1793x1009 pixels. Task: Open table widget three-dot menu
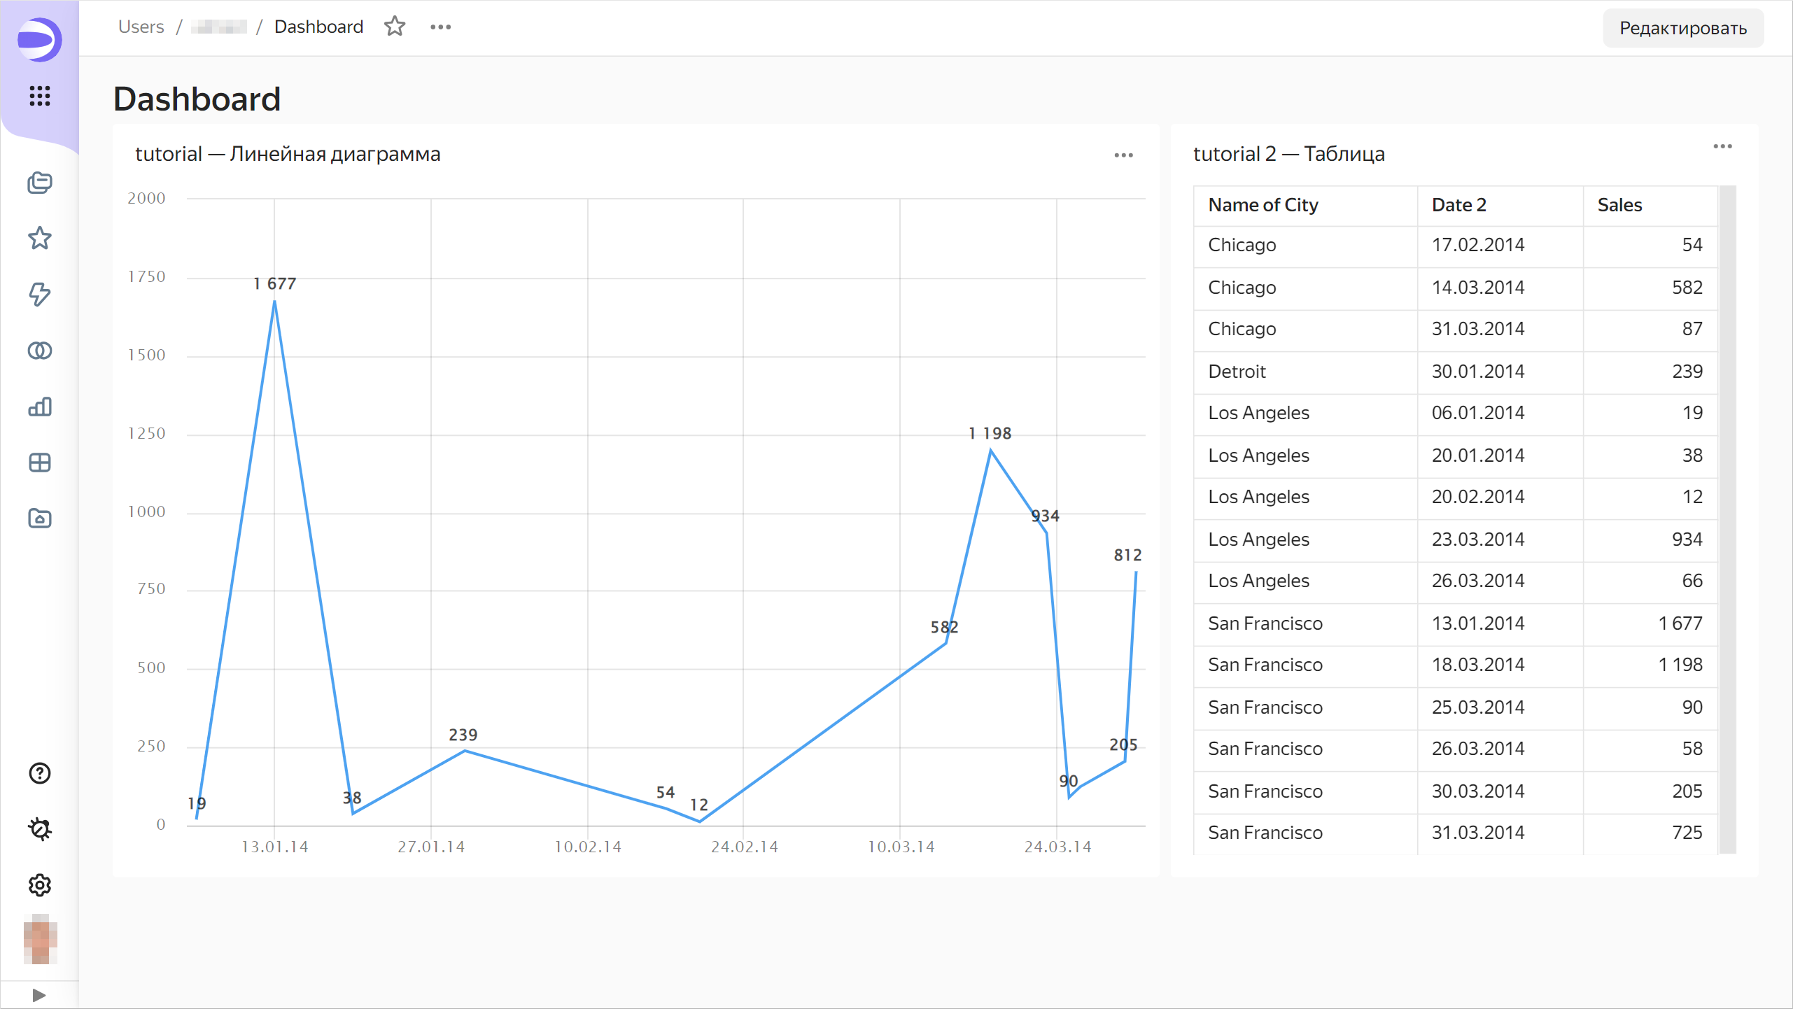pyautogui.click(x=1722, y=147)
